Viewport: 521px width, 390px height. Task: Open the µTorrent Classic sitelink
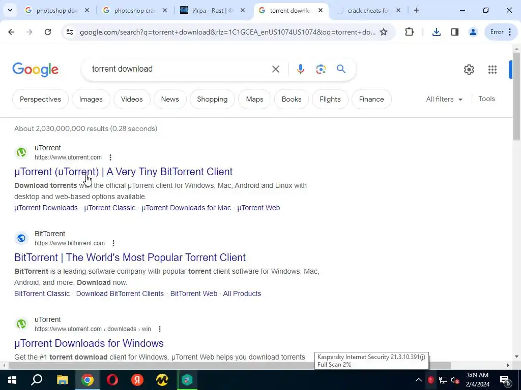tap(110, 208)
